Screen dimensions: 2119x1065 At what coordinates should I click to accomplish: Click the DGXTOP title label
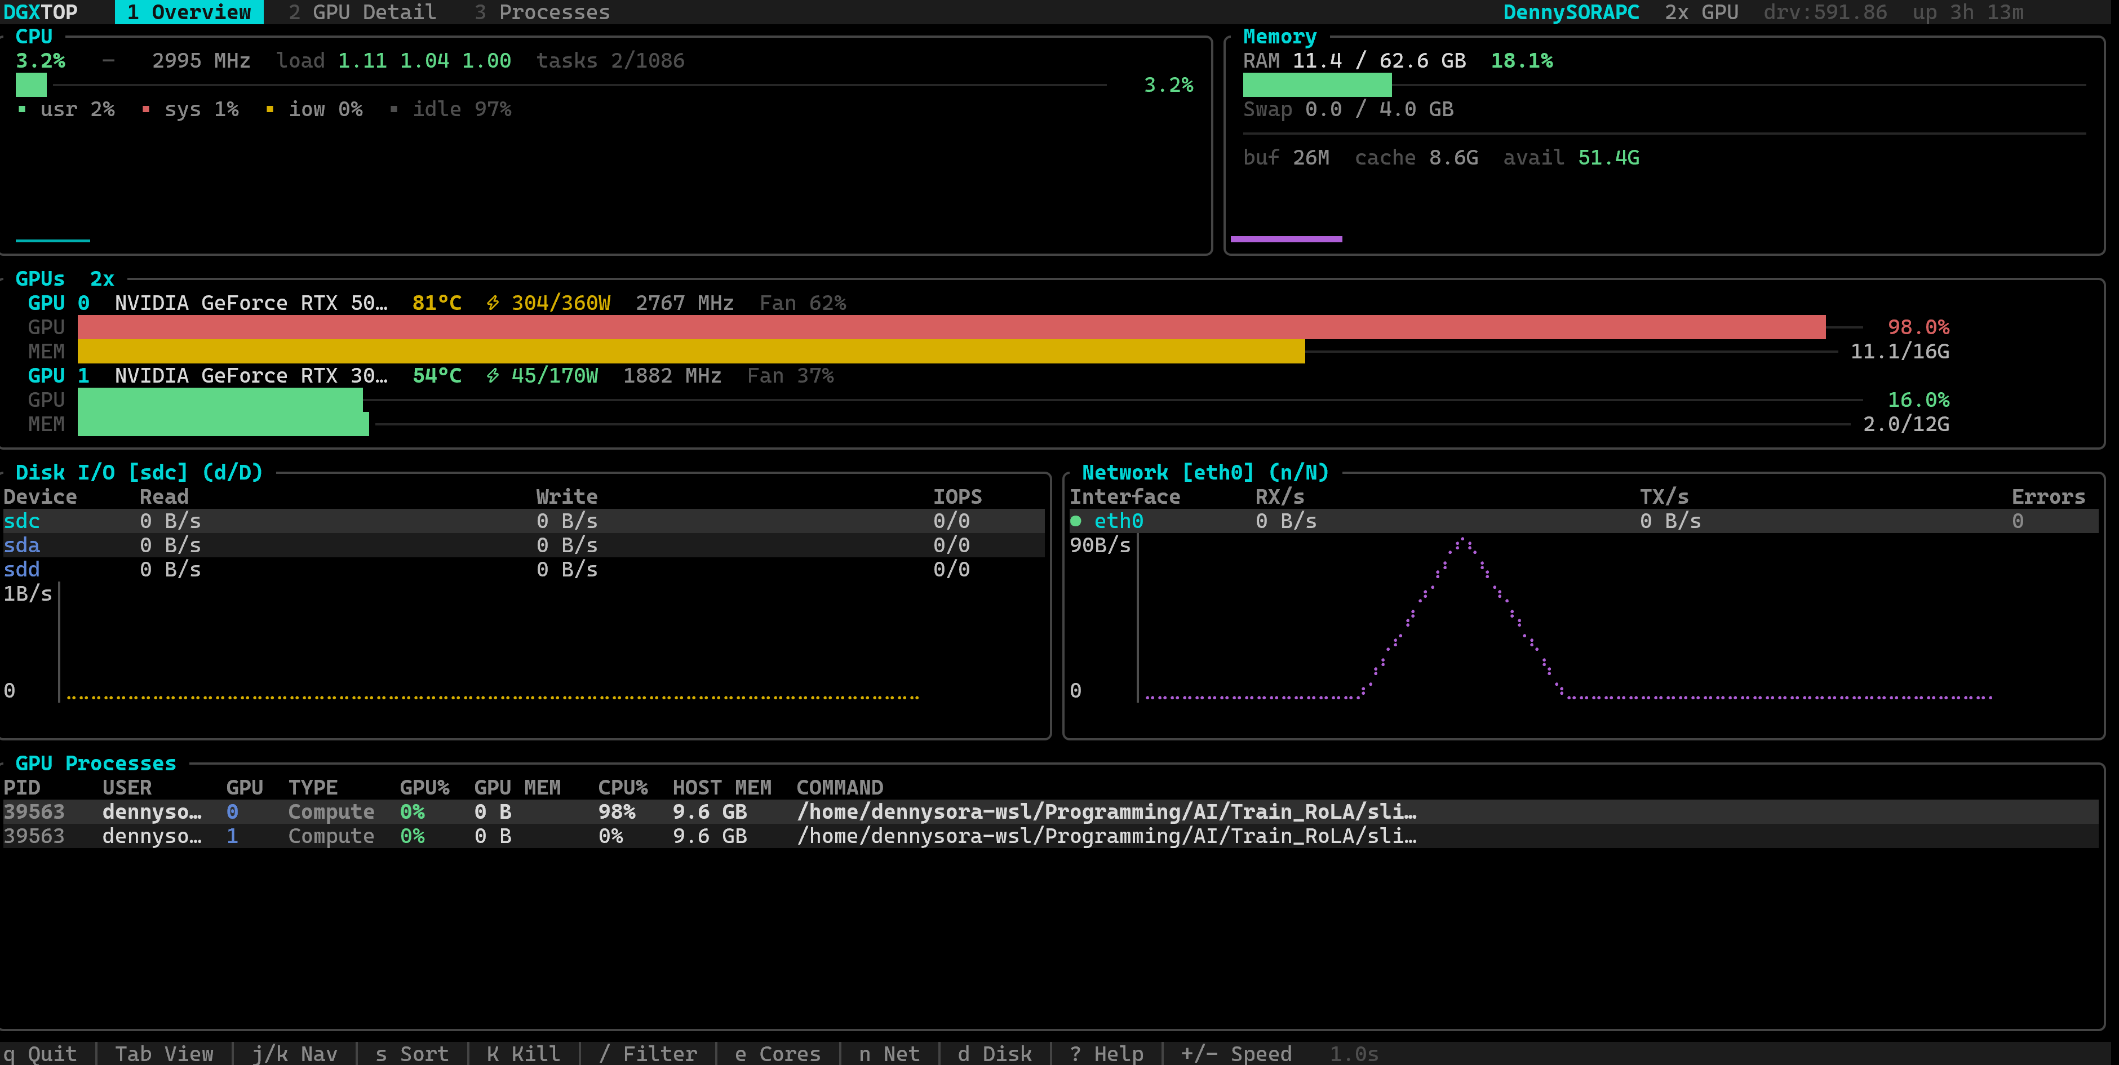point(41,12)
